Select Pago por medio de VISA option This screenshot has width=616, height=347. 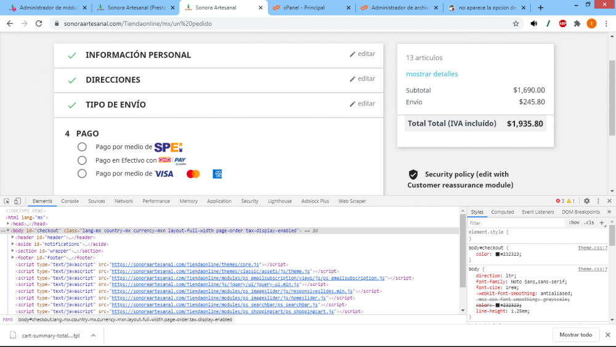[82, 174]
